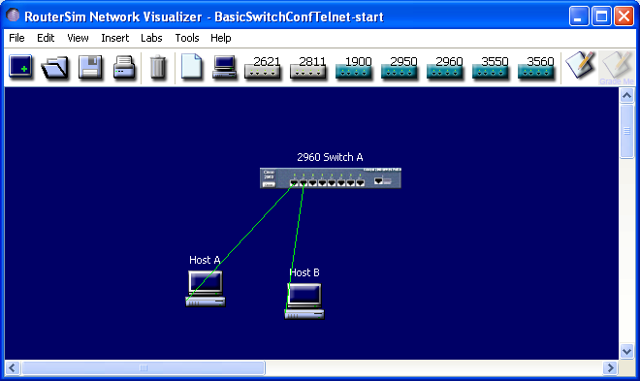Select the Host B computer
This screenshot has width=640, height=381.
pos(304,302)
